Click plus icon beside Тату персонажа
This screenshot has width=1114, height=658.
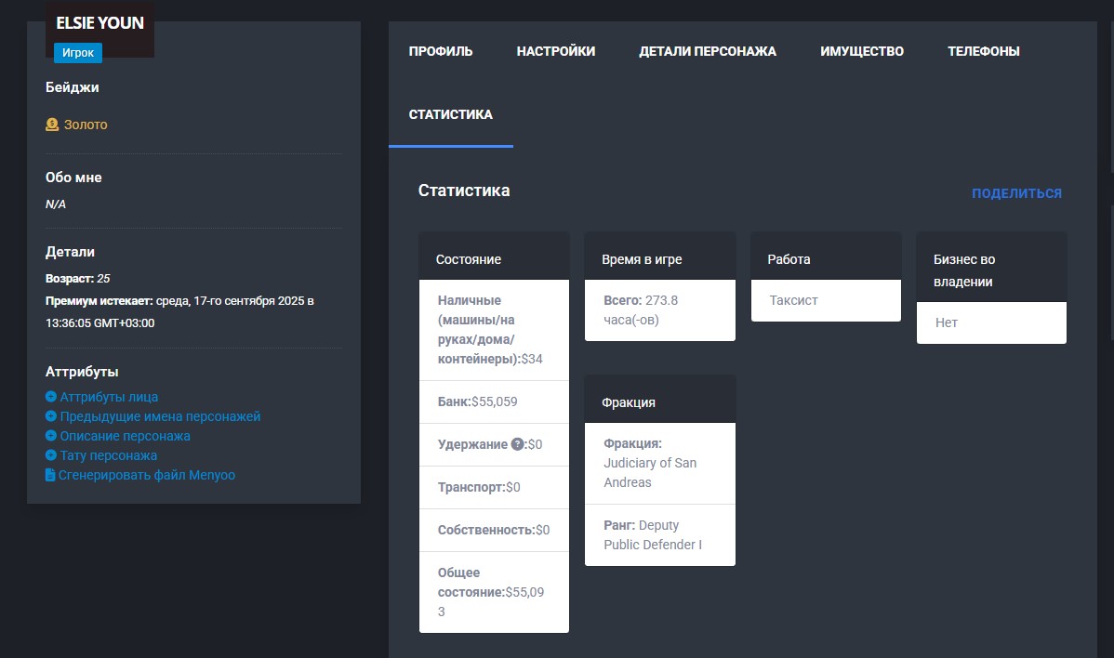50,455
